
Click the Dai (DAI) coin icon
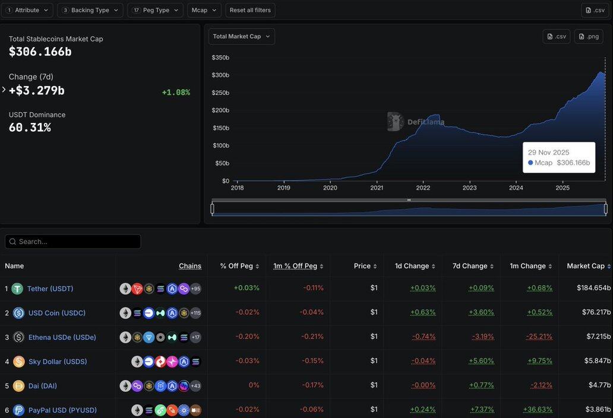[x=18, y=386]
